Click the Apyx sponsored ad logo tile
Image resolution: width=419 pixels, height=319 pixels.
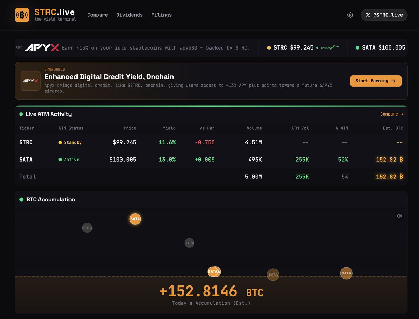coord(31,81)
